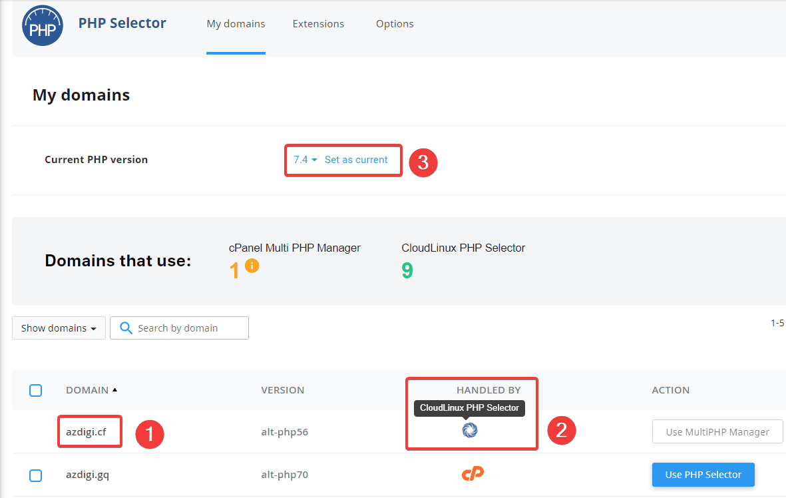This screenshot has height=498, width=786.
Task: Switch to the My domains tab
Action: tap(236, 24)
